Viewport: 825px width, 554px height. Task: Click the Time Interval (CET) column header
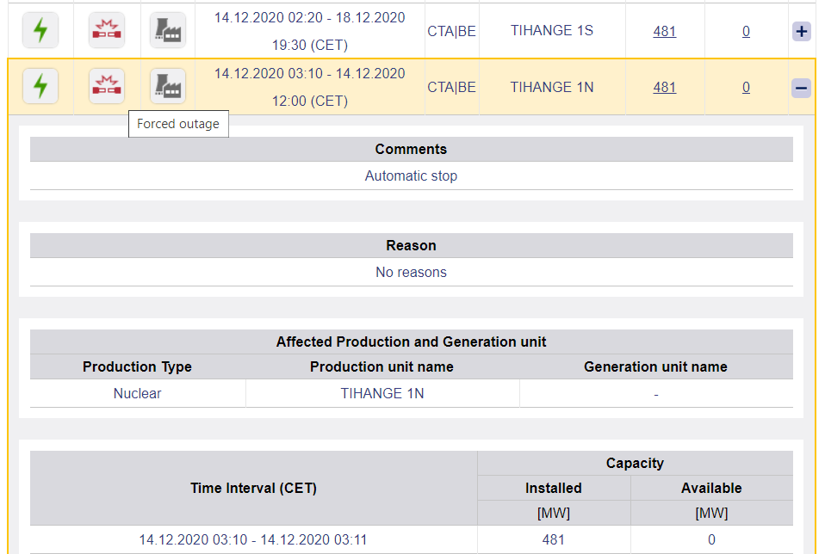(x=253, y=489)
